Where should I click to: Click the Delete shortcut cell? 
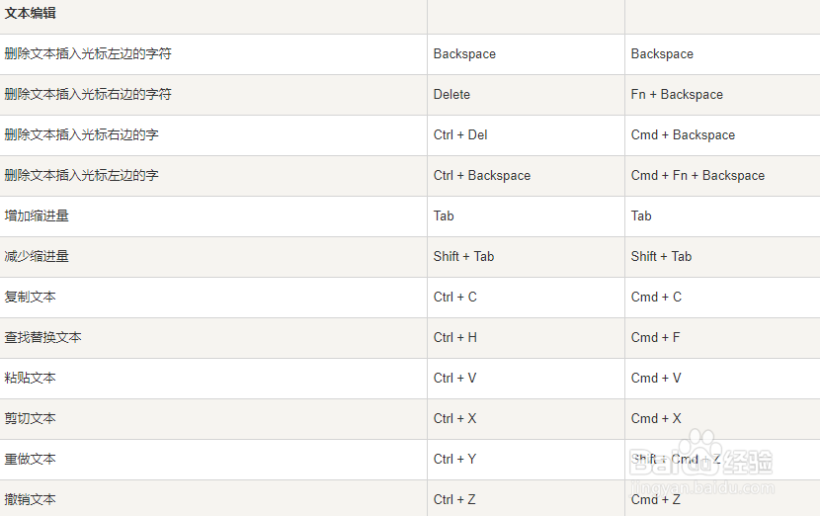pos(451,95)
